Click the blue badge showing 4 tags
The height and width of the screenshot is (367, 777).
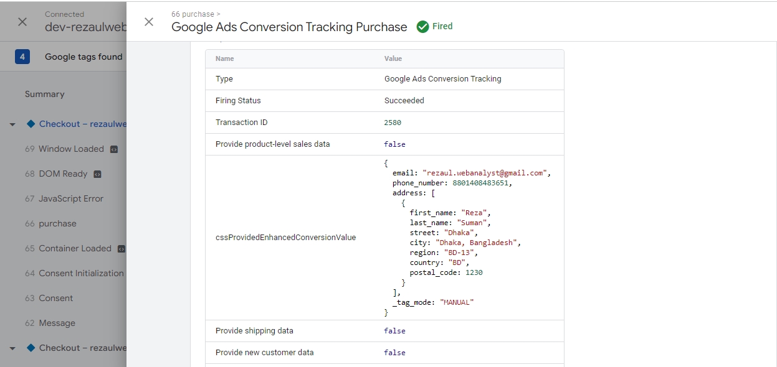pyautogui.click(x=22, y=57)
